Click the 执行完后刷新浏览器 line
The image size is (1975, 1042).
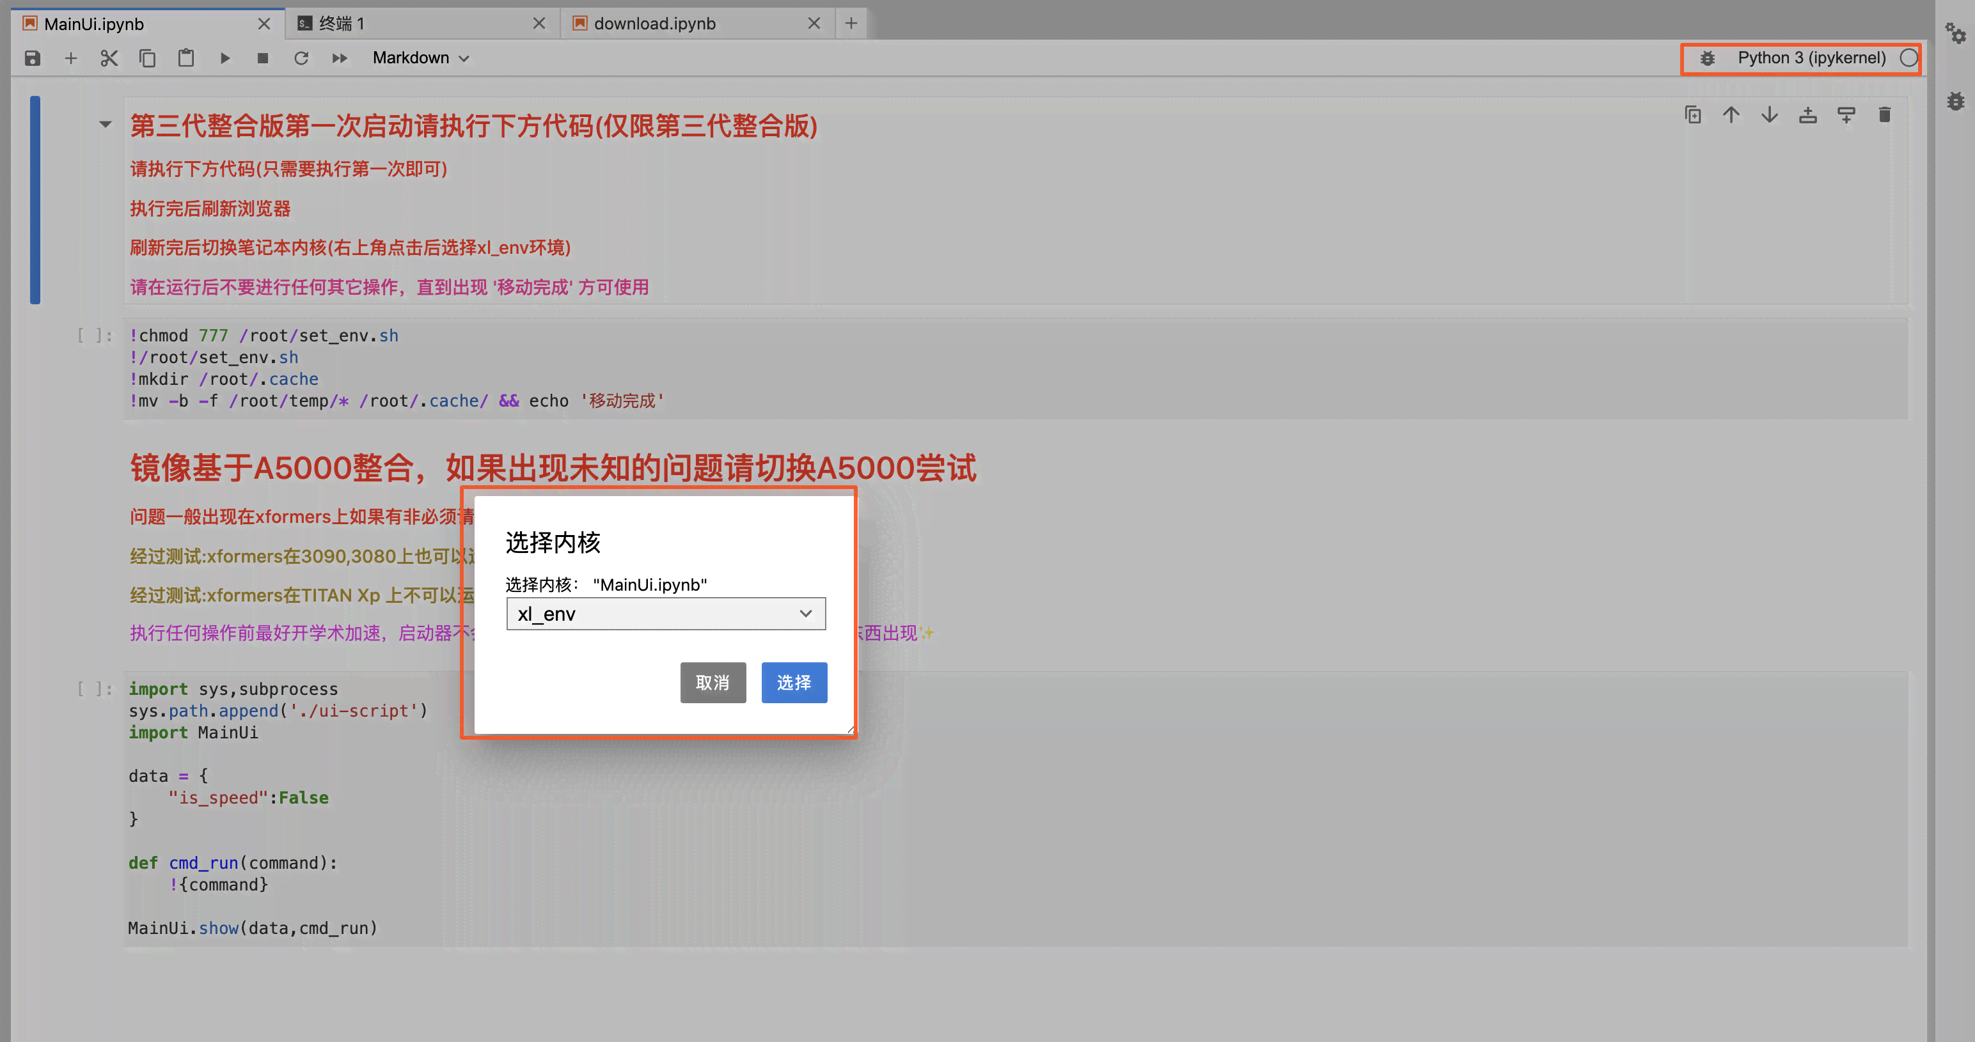click(210, 208)
